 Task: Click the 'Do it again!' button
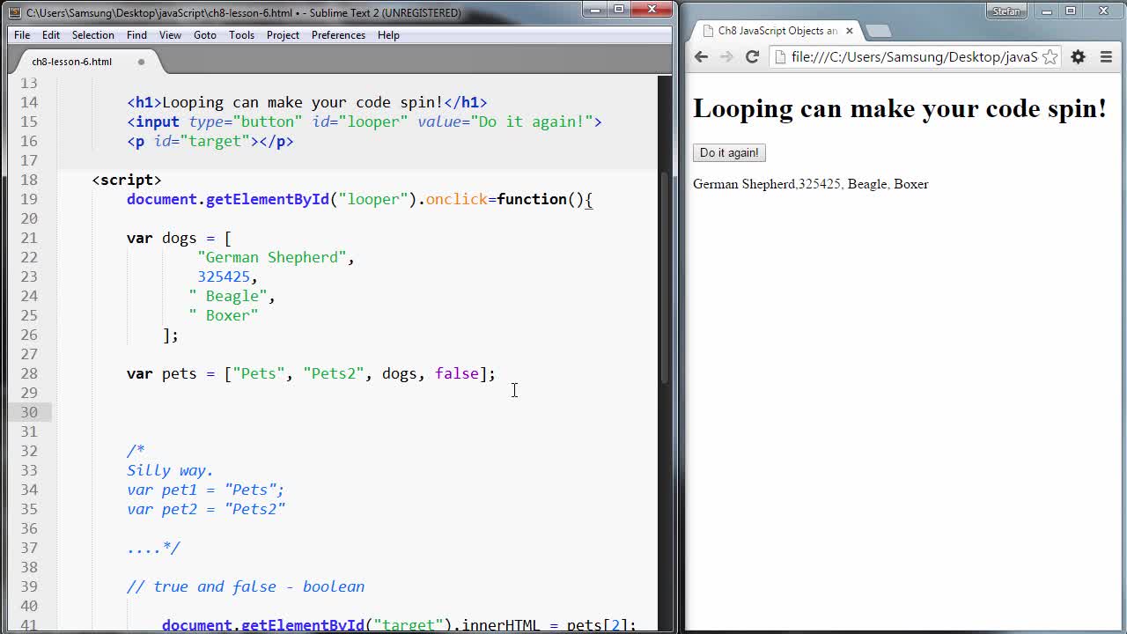pyautogui.click(x=729, y=152)
